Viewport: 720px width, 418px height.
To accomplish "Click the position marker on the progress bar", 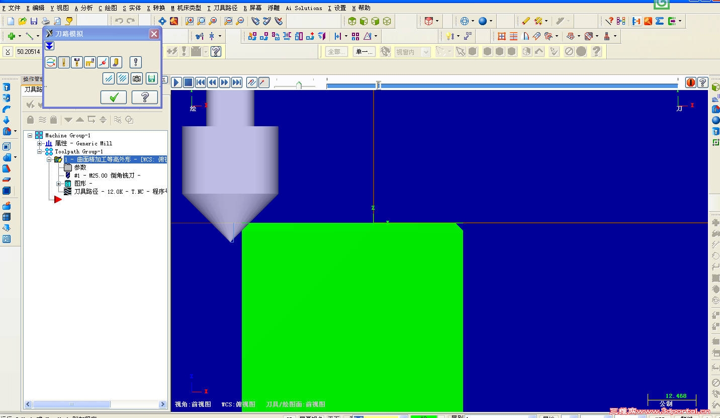I will [378, 86].
